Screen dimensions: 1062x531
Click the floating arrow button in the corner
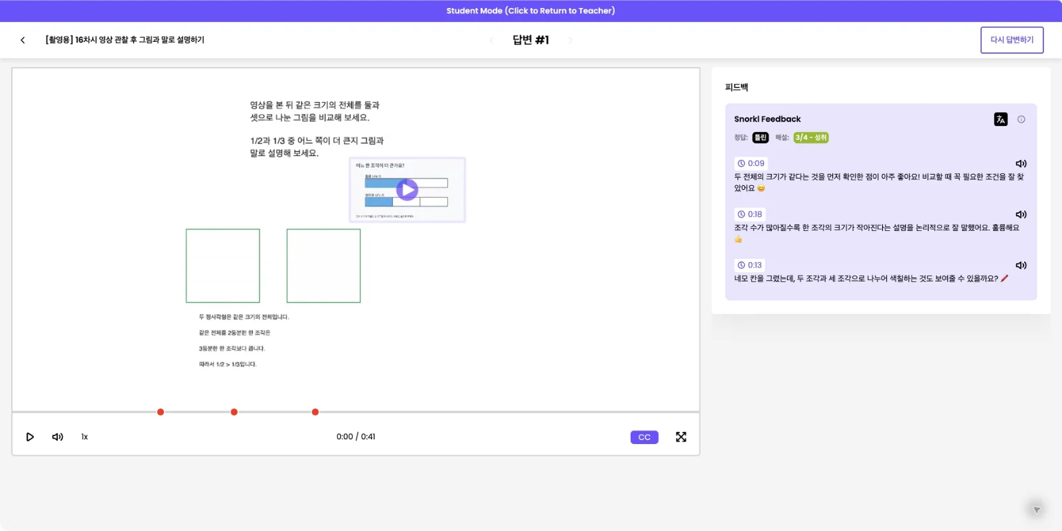(1036, 510)
